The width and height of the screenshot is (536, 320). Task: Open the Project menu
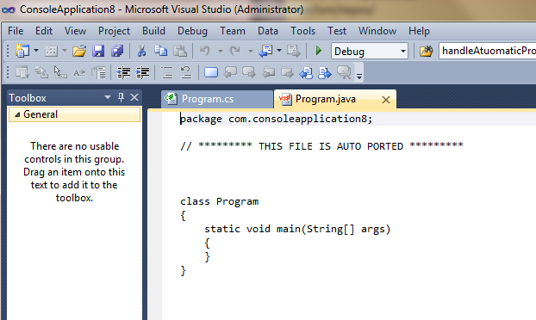[x=114, y=31]
